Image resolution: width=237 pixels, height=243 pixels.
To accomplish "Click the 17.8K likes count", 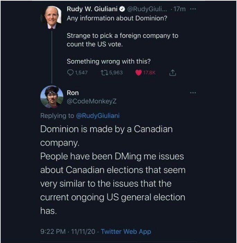I will pos(150,73).
